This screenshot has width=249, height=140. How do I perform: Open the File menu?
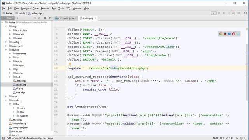coord(4,8)
